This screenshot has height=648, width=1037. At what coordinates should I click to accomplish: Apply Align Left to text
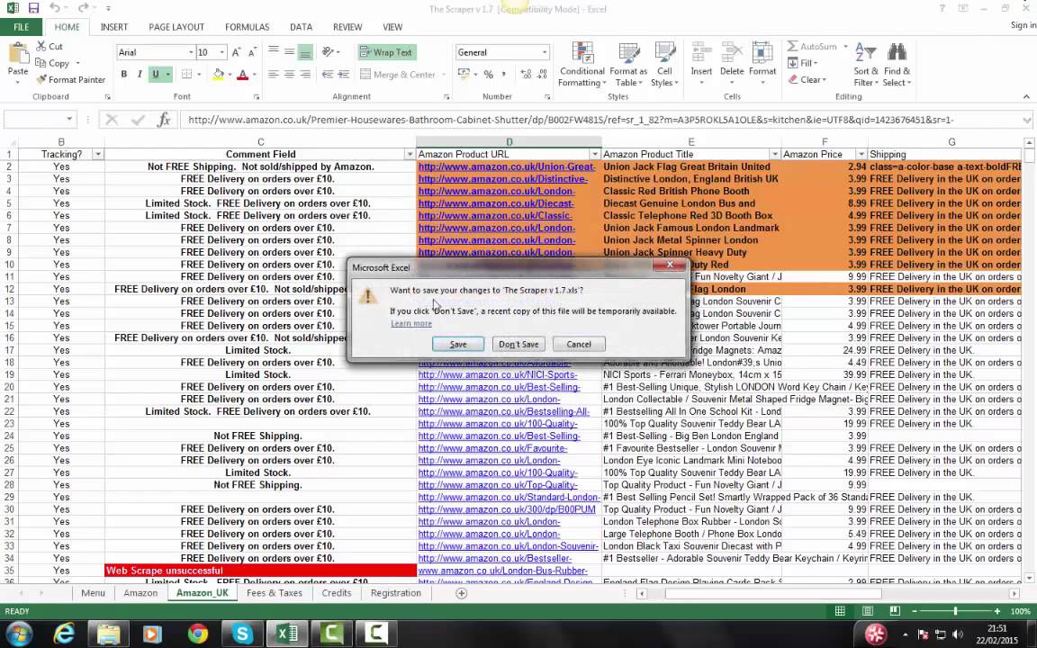tap(273, 74)
